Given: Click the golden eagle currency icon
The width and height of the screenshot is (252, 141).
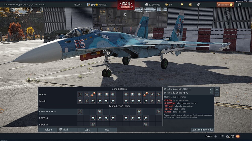Looking at the screenshot, I should coord(167,5).
